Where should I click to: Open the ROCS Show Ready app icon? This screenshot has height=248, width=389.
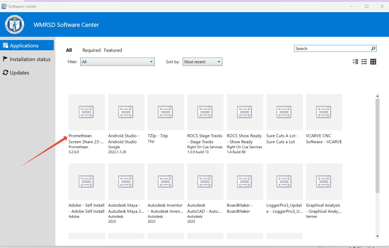point(245,112)
